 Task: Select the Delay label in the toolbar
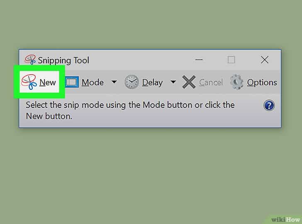(x=152, y=83)
